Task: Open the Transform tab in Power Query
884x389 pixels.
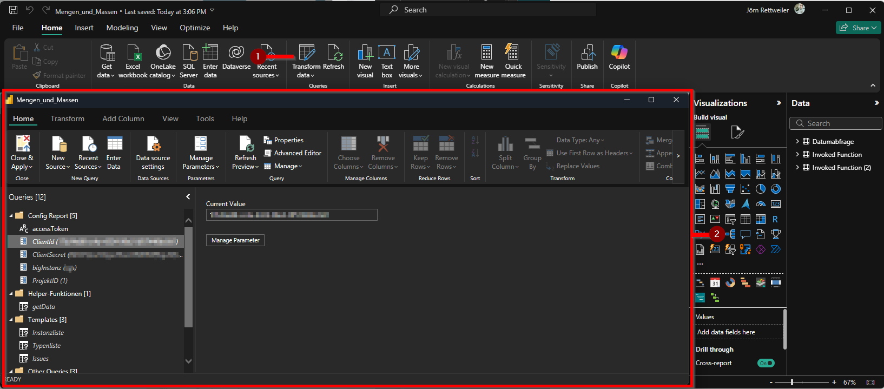Action: [68, 118]
